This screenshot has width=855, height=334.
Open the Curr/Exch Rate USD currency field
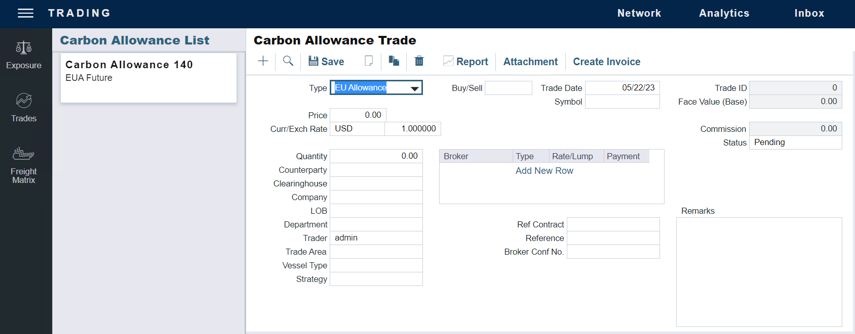click(357, 129)
